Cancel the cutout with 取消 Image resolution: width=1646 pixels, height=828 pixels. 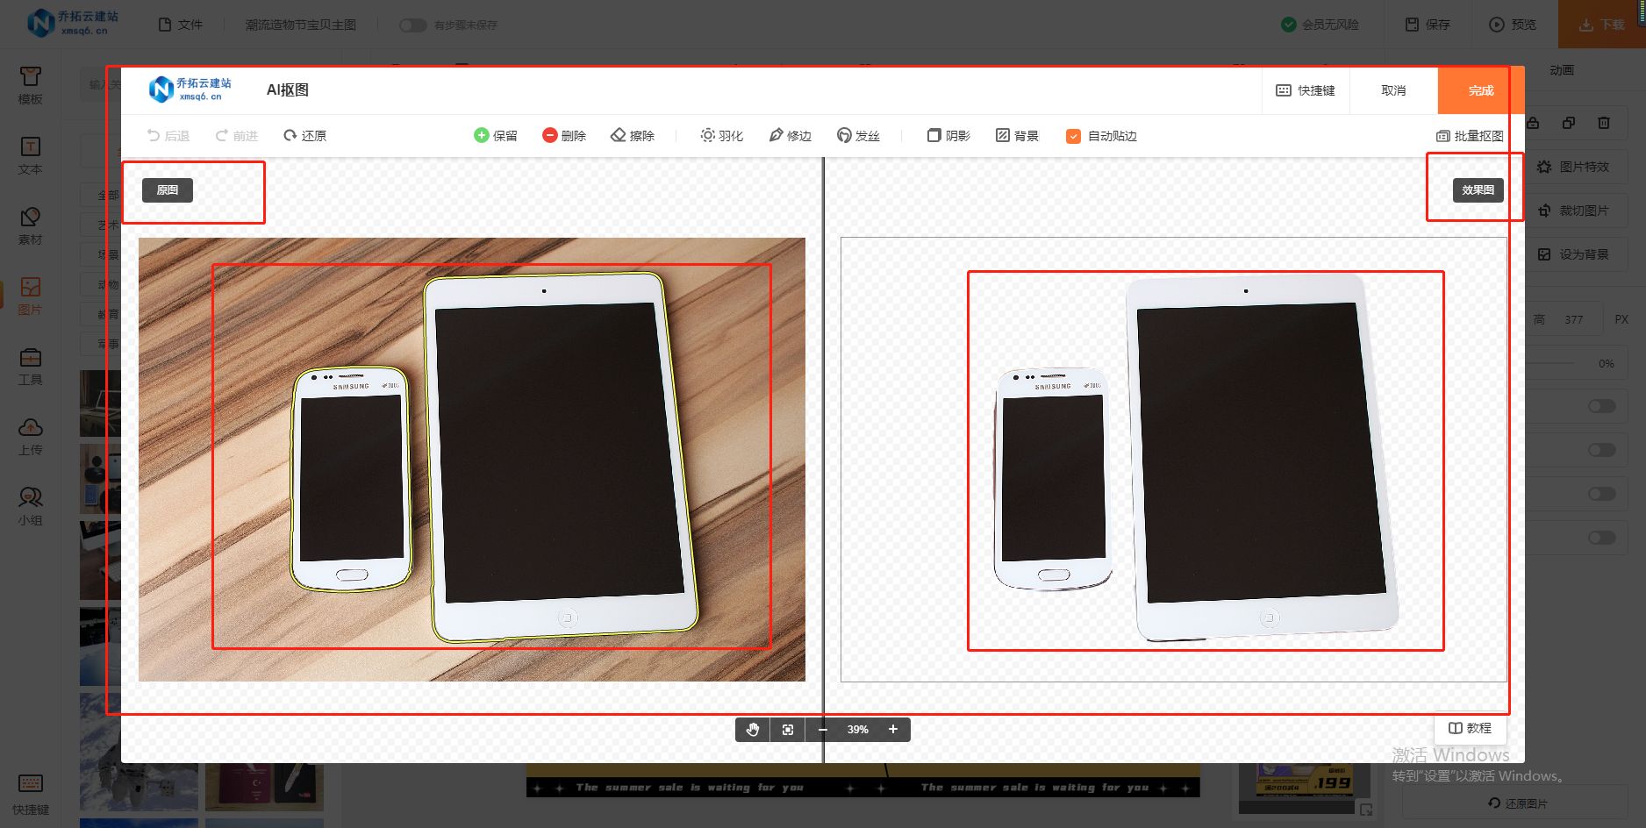tap(1393, 90)
